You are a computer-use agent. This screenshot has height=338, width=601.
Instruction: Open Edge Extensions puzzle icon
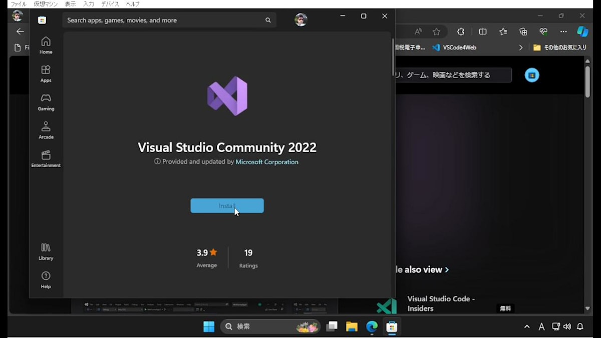(461, 32)
